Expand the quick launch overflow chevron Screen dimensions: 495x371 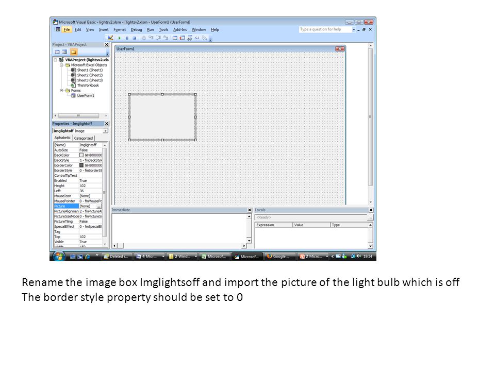click(x=96, y=255)
